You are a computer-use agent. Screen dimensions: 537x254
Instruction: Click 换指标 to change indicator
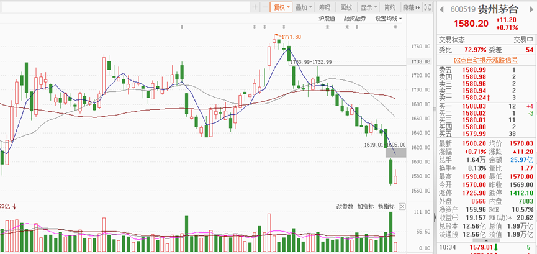click(386, 206)
